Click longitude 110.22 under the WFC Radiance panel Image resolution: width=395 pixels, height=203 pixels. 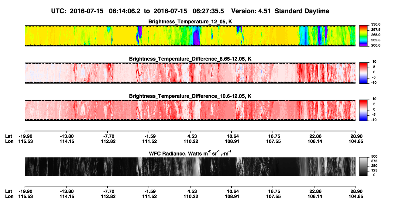click(x=191, y=196)
